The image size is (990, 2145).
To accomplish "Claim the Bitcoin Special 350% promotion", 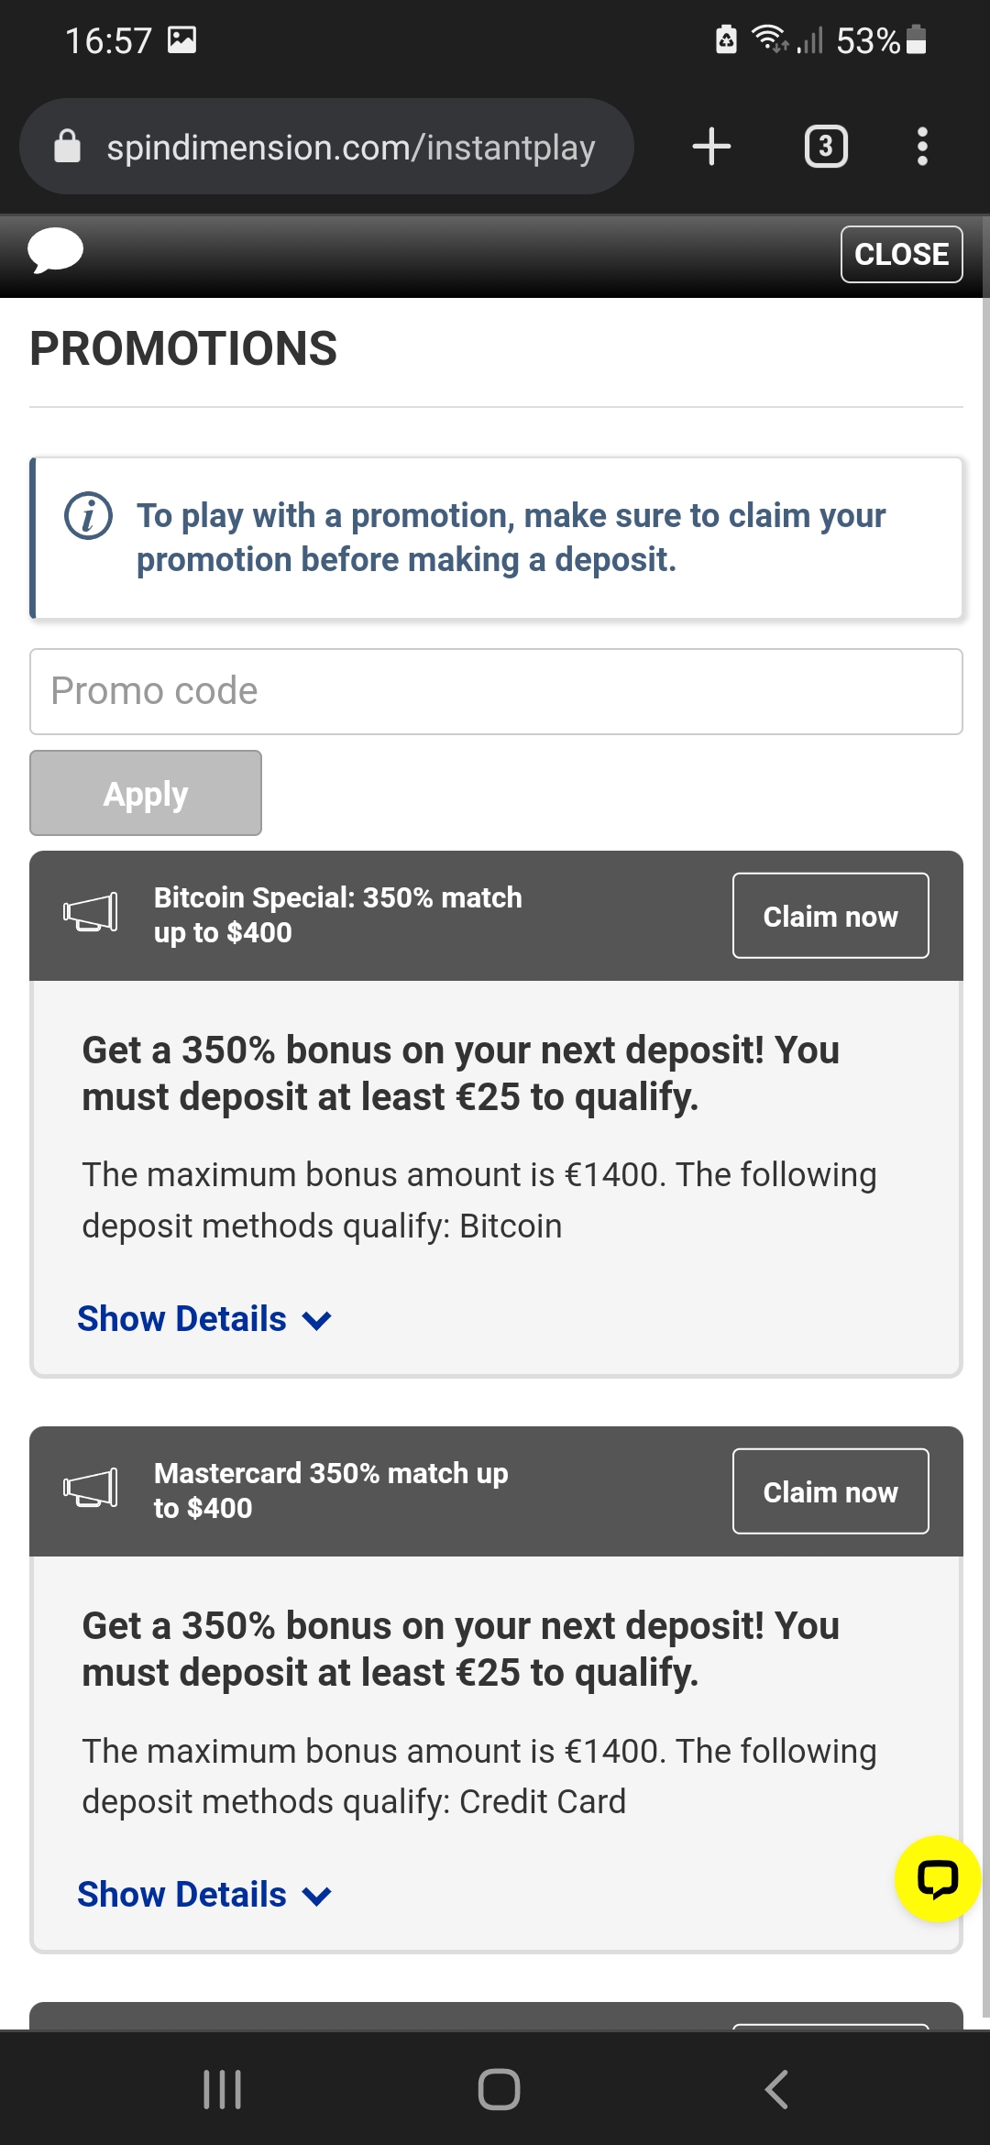I will pyautogui.click(x=830, y=916).
